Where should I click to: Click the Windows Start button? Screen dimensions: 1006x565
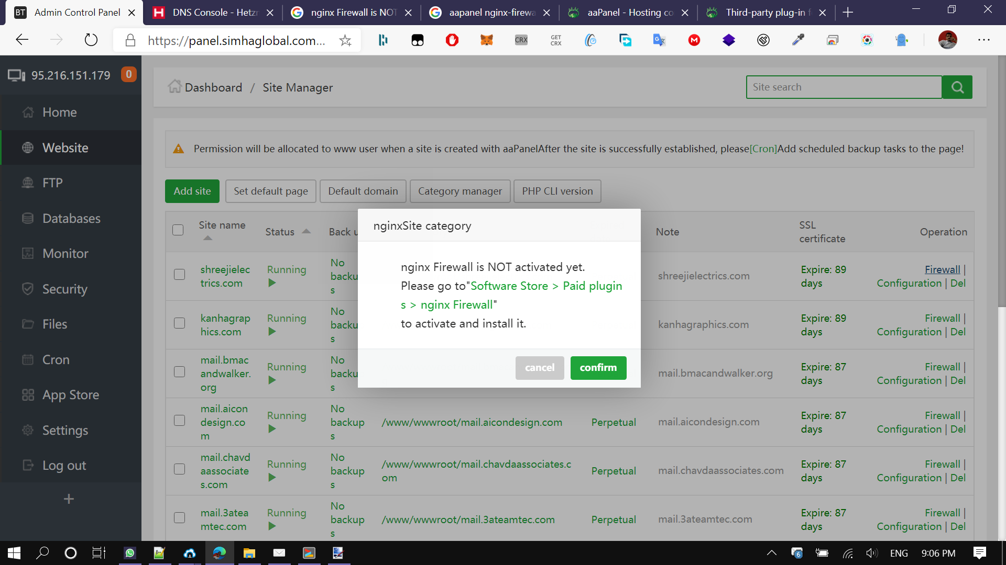(14, 553)
